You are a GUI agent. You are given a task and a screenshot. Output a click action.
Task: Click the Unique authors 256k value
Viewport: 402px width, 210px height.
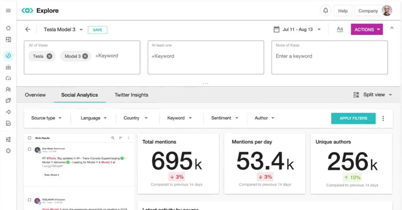[x=352, y=162]
